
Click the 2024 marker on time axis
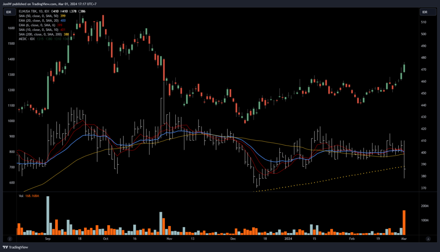288,238
